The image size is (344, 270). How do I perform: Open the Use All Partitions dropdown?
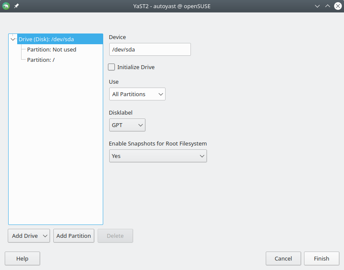tap(137, 94)
